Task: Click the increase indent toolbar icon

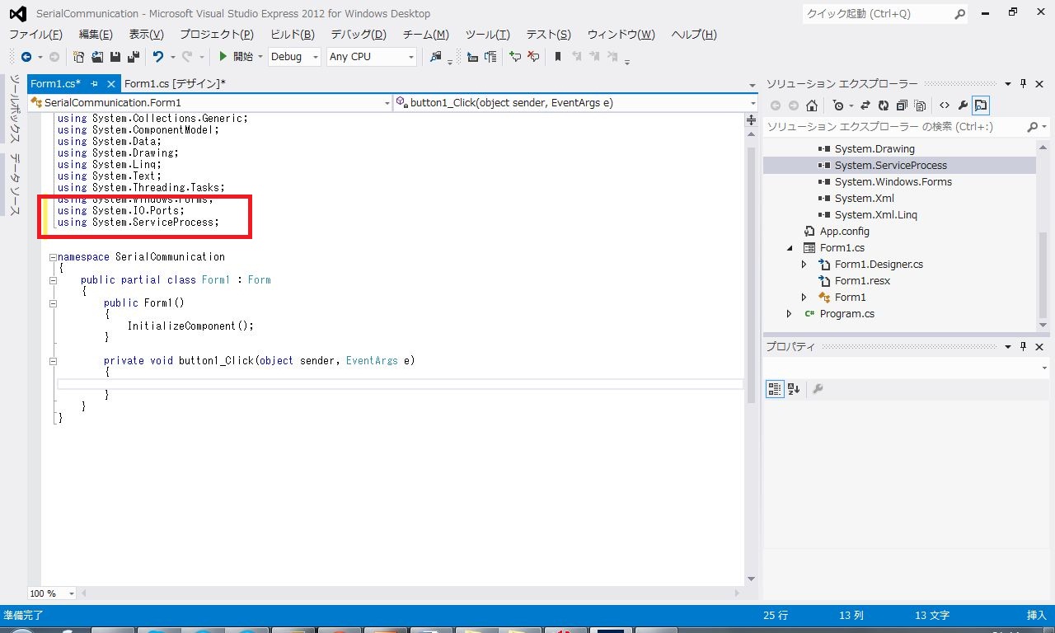Action: point(491,57)
